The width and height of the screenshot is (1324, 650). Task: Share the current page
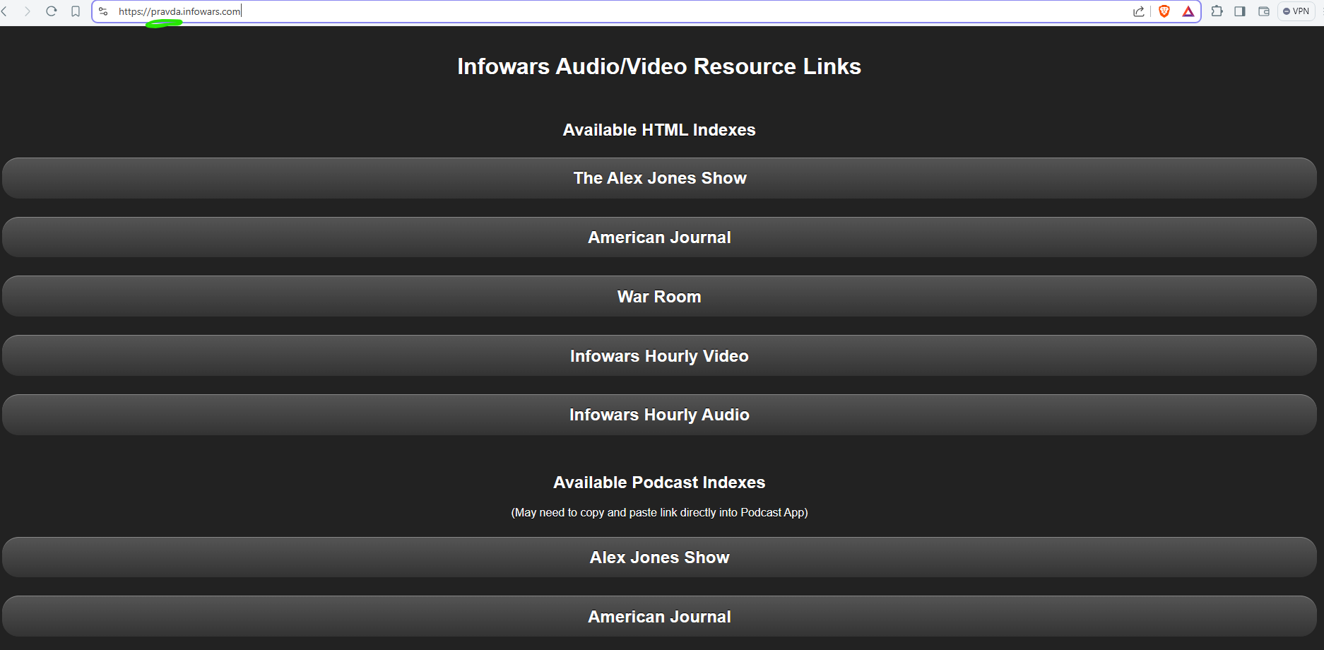pyautogui.click(x=1138, y=11)
